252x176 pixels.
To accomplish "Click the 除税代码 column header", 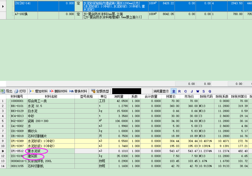I will pyautogui.click(x=206, y=96).
